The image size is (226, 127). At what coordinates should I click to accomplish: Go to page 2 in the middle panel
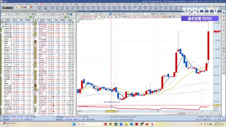[73, 14]
